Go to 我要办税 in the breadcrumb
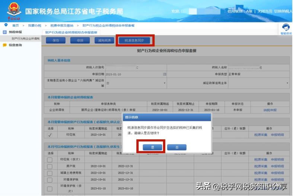The height and width of the screenshot is (196, 293). (35, 26)
